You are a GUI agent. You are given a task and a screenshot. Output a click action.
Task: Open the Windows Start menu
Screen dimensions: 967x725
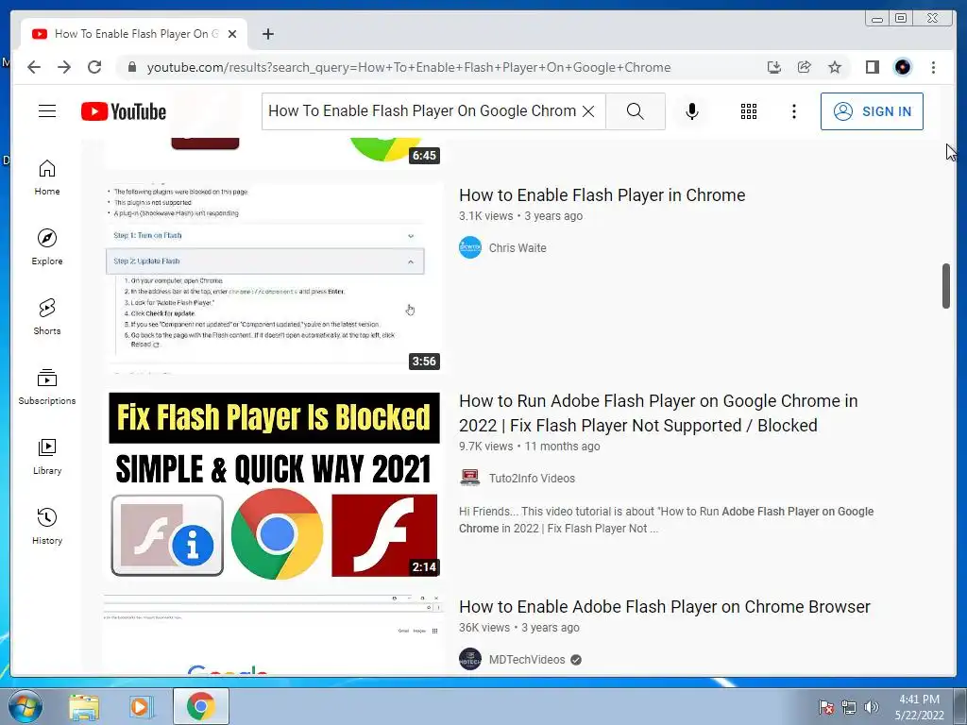25,706
